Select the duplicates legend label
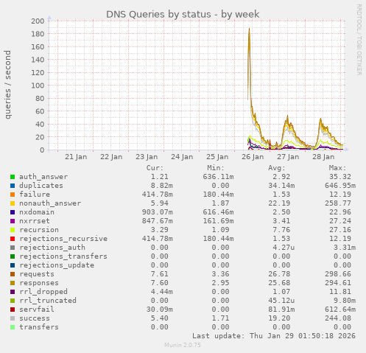This screenshot has width=366, height=353. click(41, 186)
